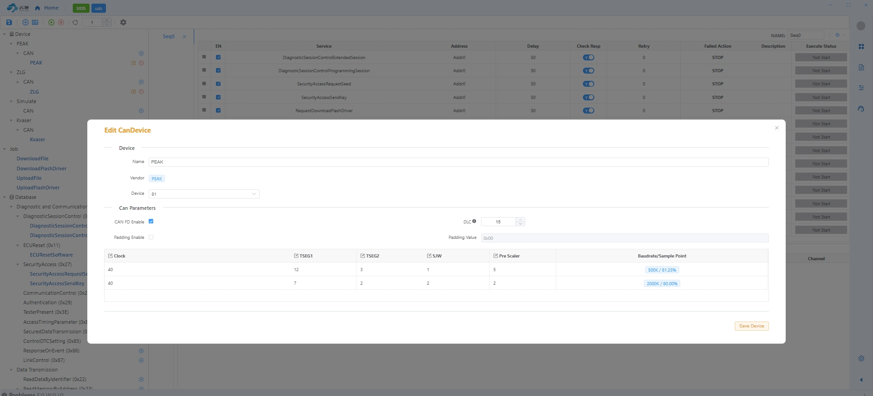Image resolution: width=873 pixels, height=396 pixels.
Task: Open the document sidebar icon
Action: (861, 67)
